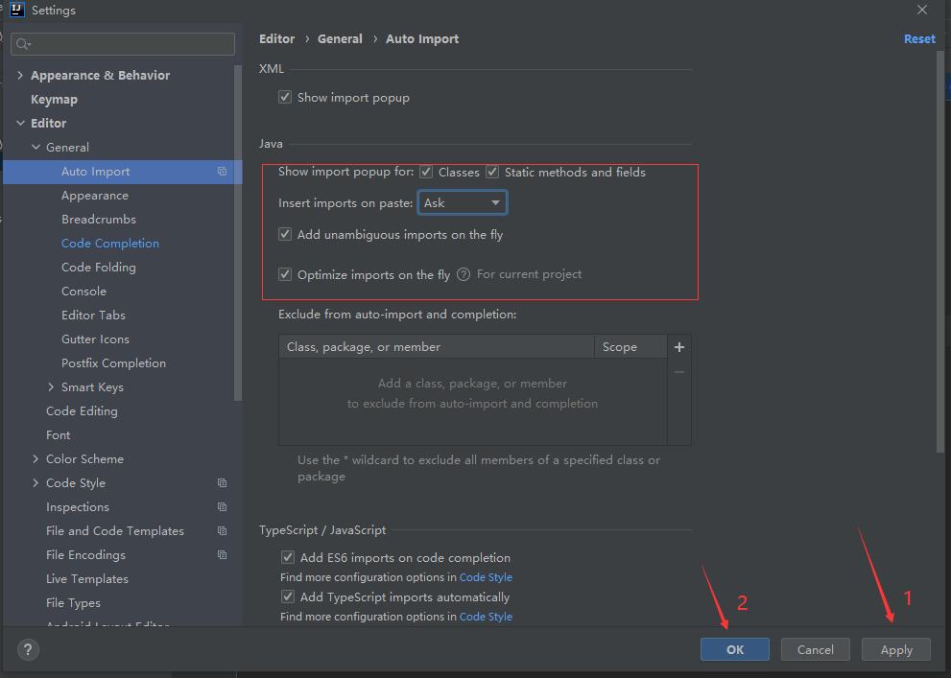This screenshot has width=951, height=678.
Task: Toggle Add TypeScript imports automatically
Action: (288, 596)
